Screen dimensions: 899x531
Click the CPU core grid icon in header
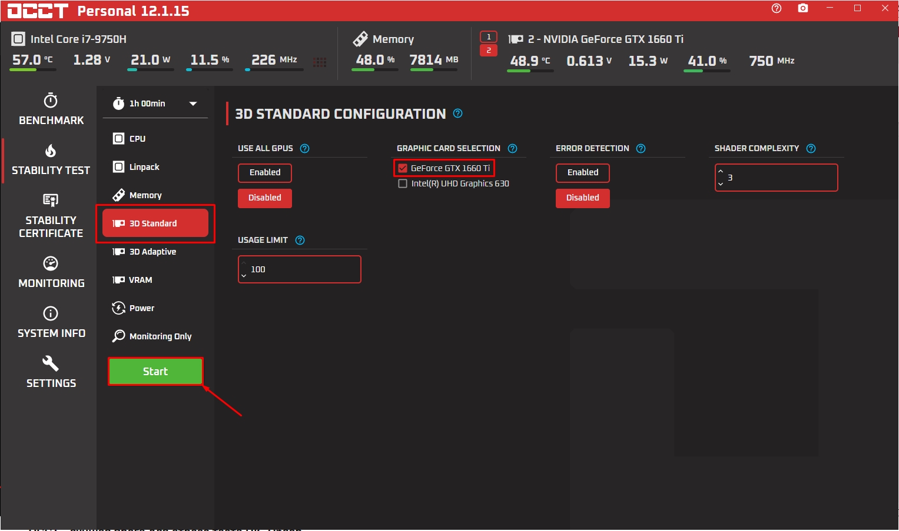[320, 62]
